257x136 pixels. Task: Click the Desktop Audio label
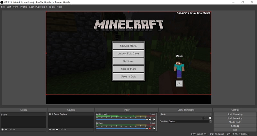click(102, 114)
